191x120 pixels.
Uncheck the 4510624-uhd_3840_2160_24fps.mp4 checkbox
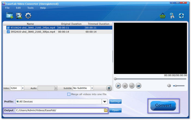click(8, 28)
